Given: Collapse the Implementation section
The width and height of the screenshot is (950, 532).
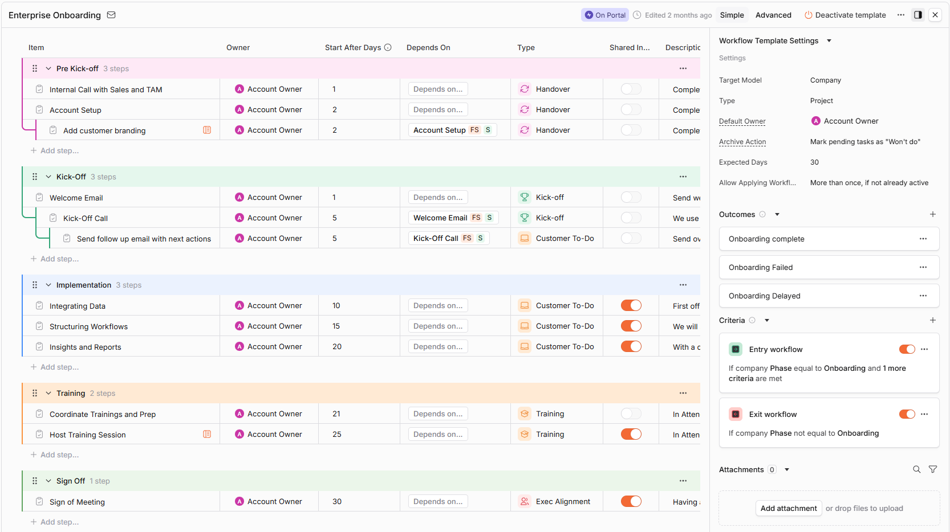Looking at the screenshot, I should (48, 285).
